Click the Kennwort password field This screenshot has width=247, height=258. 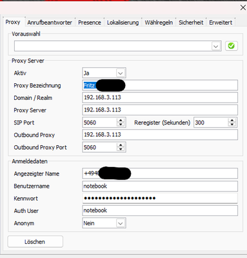160,198
